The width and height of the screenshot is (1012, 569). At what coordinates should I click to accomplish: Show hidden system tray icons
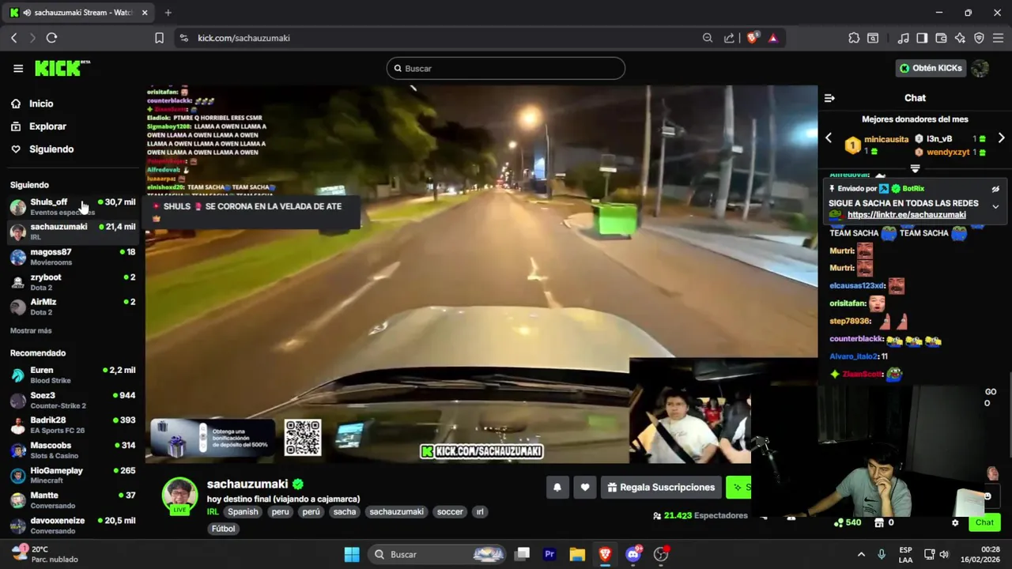tap(861, 554)
